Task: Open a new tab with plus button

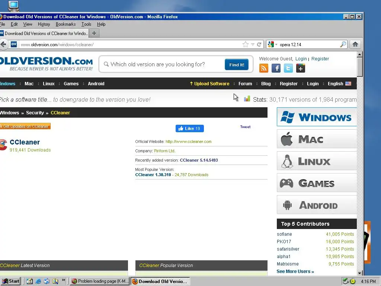Action: (94, 33)
